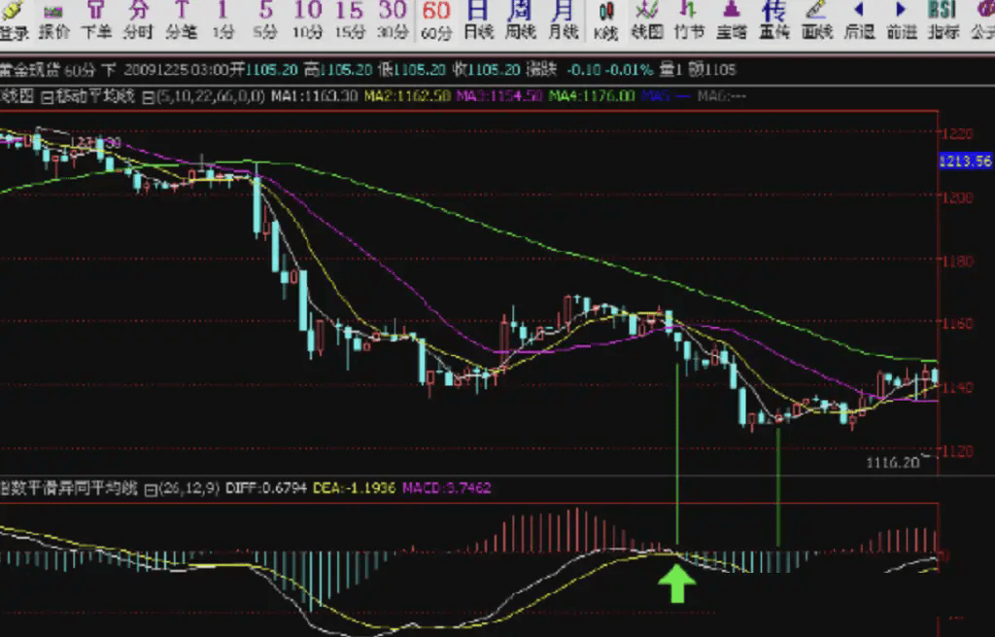Viewport: 995px width, 637px height.
Task: Select the 线图 line chart type
Action: tap(647, 20)
